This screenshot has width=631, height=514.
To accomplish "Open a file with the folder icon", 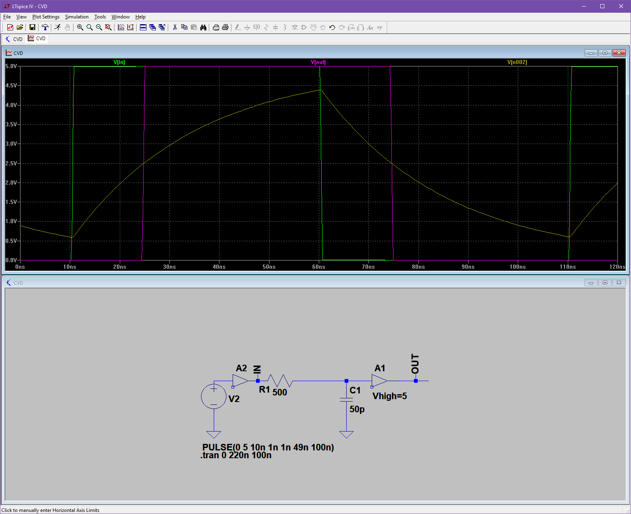I will [x=20, y=27].
